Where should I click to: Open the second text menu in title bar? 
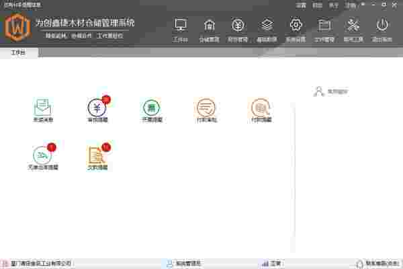point(317,5)
